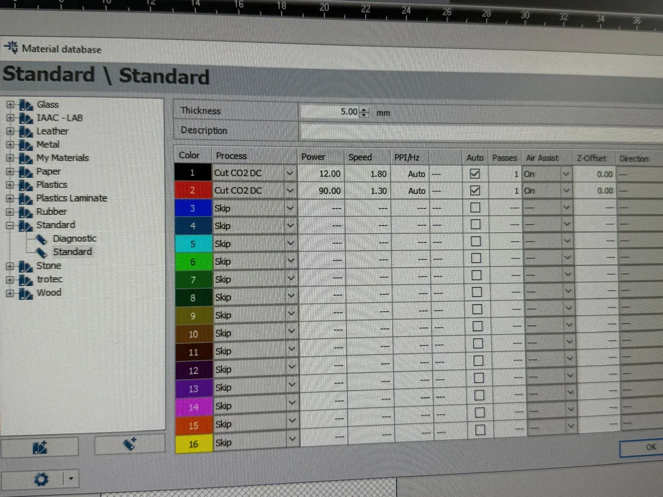Open Air Assist dropdown for color 1
The width and height of the screenshot is (663, 497).
[566, 174]
